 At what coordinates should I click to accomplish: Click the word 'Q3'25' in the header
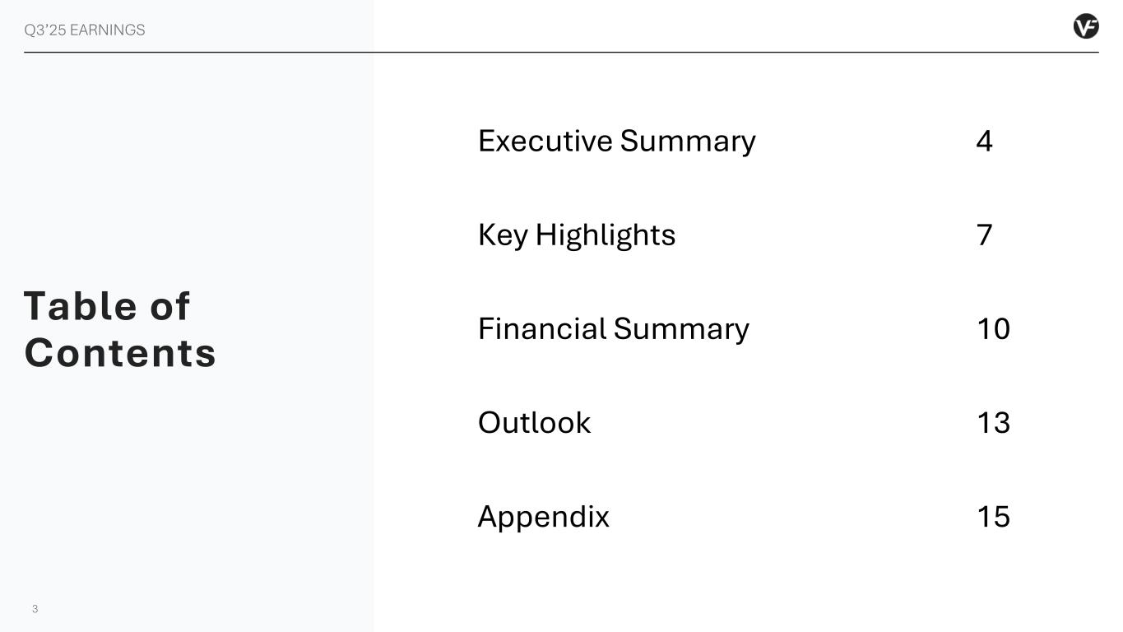point(44,30)
